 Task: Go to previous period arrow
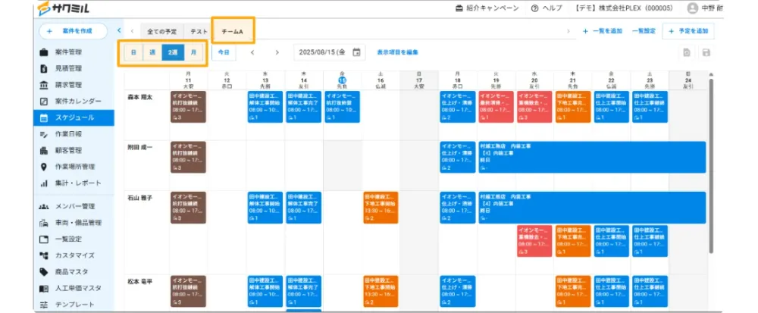tap(252, 52)
